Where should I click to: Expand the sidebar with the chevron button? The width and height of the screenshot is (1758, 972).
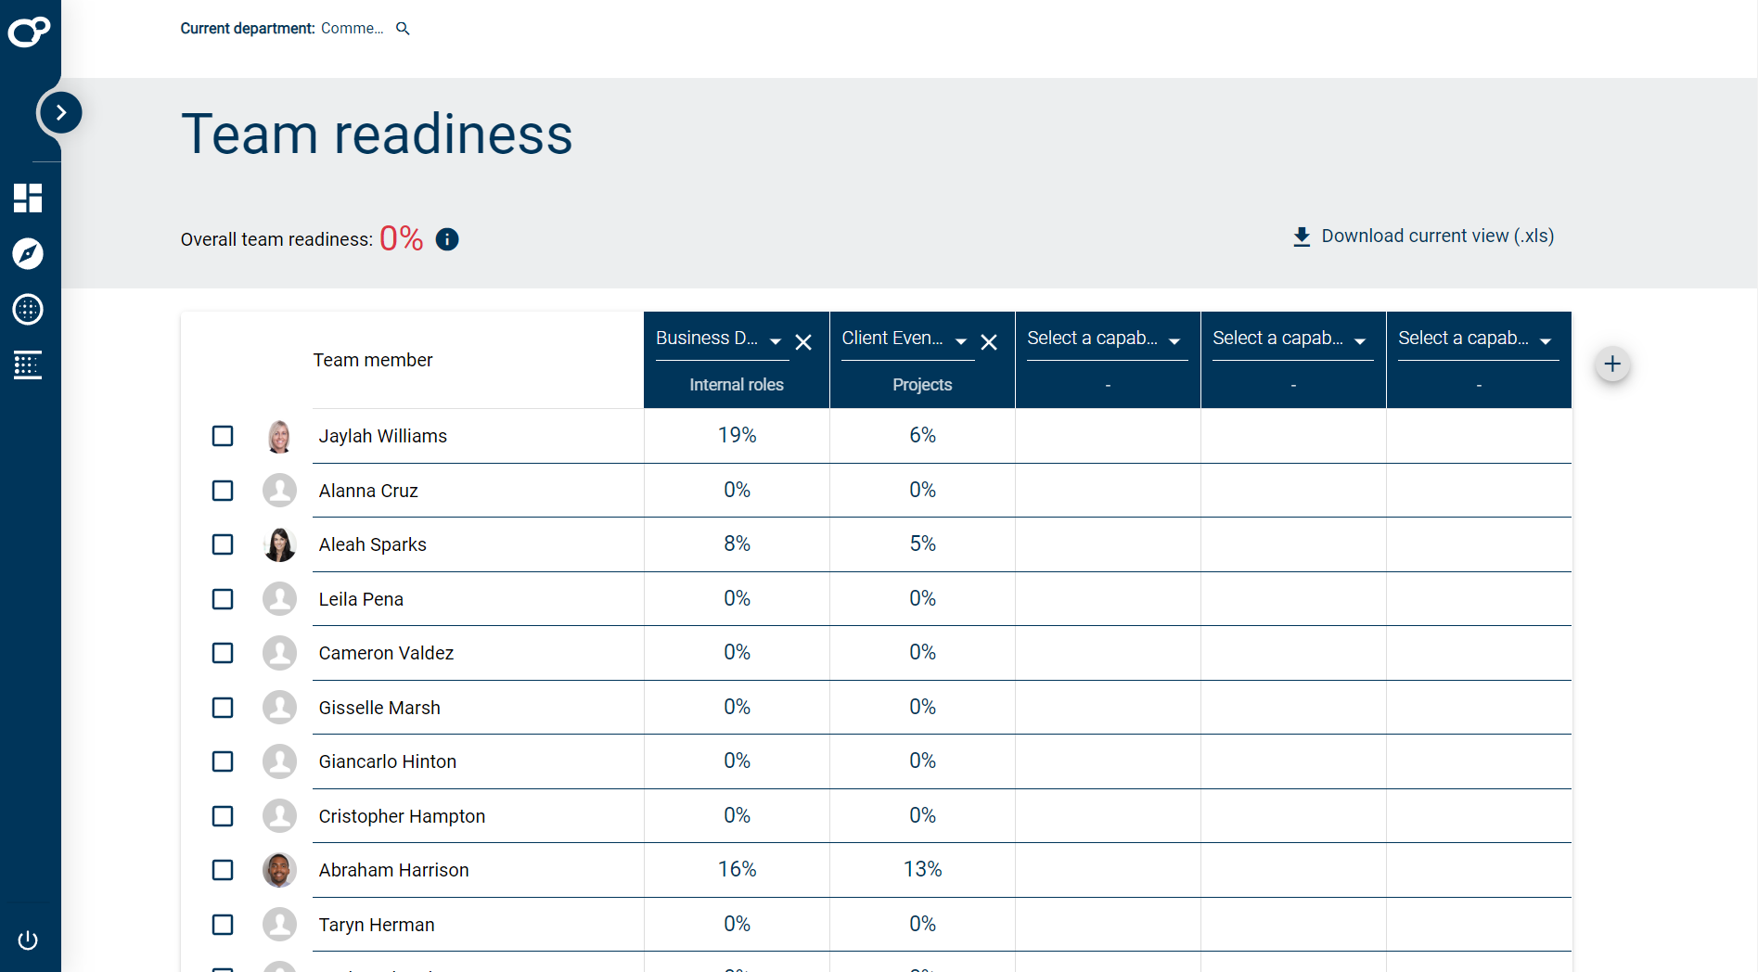59,111
